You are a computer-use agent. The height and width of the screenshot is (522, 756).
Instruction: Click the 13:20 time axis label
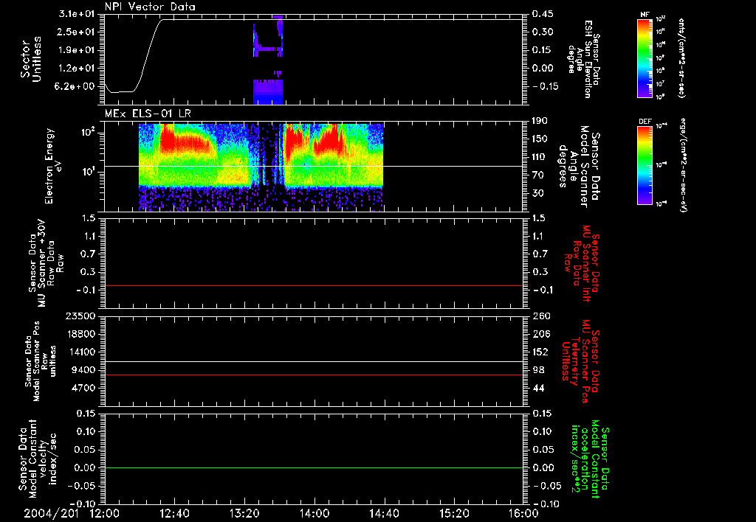coord(244,513)
